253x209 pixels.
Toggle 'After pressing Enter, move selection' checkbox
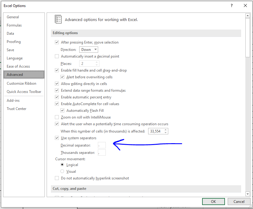[x=57, y=42]
